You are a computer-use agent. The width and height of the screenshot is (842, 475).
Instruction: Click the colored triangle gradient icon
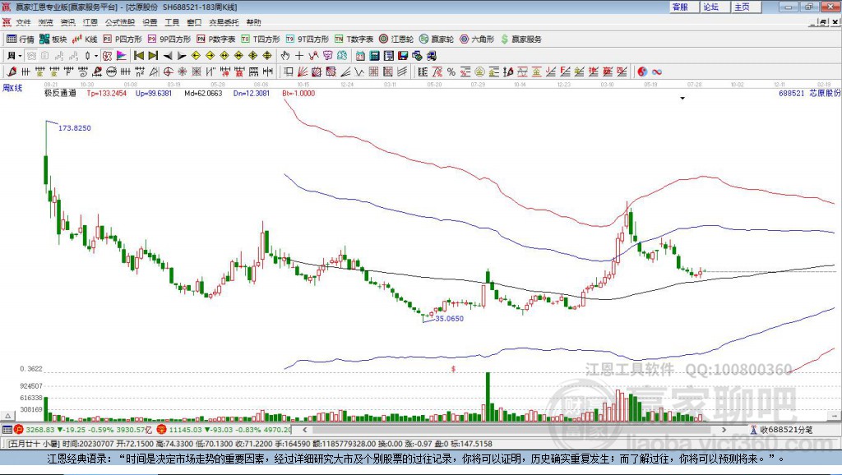click(122, 56)
